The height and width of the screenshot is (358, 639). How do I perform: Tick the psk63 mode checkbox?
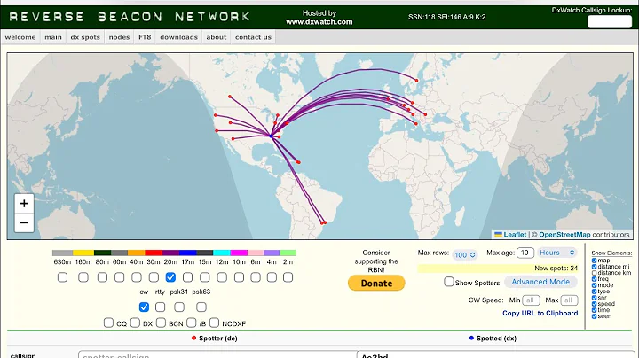coord(201,307)
